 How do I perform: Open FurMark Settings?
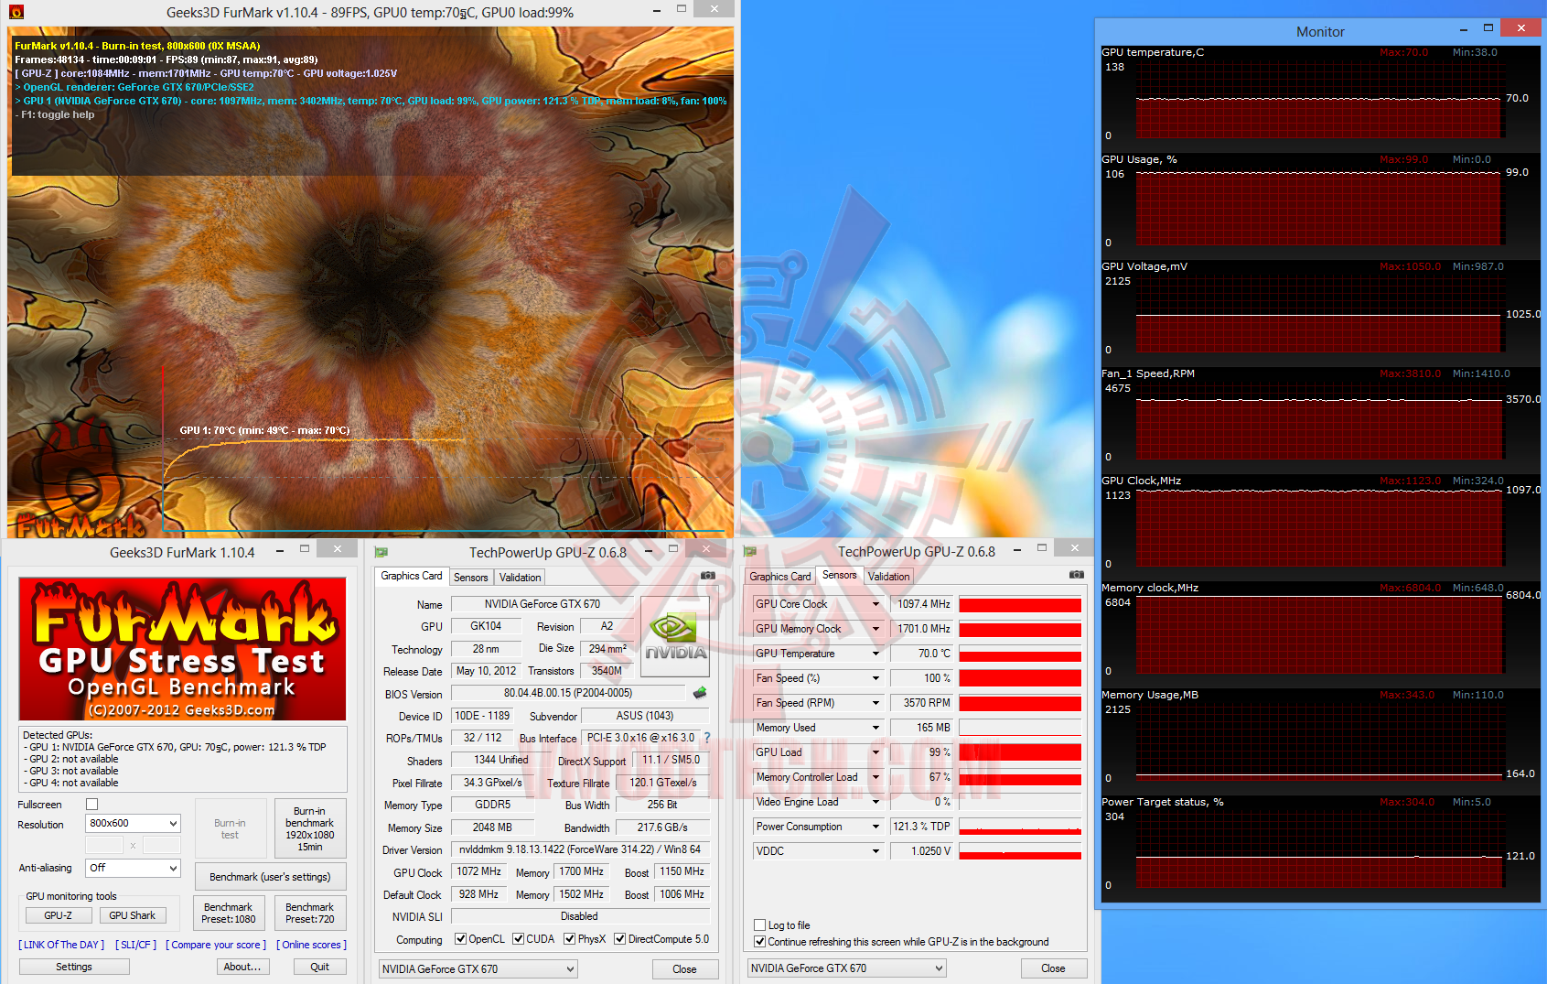pyautogui.click(x=74, y=967)
